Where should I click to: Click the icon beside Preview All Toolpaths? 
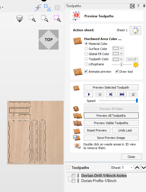click(x=78, y=116)
